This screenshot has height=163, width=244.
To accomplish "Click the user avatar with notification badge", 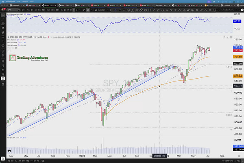I will [x=3, y=10].
